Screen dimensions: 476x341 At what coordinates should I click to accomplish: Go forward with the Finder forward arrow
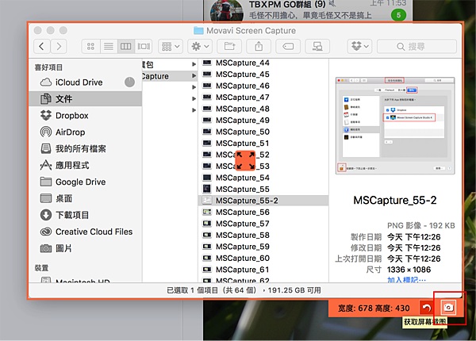coord(59,47)
